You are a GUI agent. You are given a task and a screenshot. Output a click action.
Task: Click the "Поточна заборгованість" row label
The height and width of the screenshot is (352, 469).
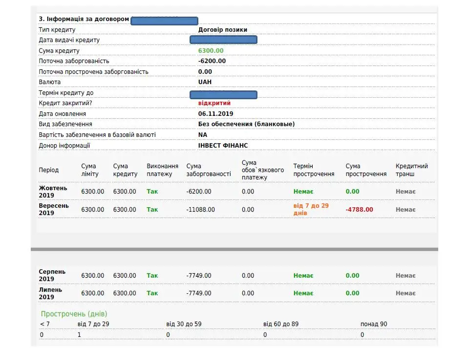coord(74,61)
